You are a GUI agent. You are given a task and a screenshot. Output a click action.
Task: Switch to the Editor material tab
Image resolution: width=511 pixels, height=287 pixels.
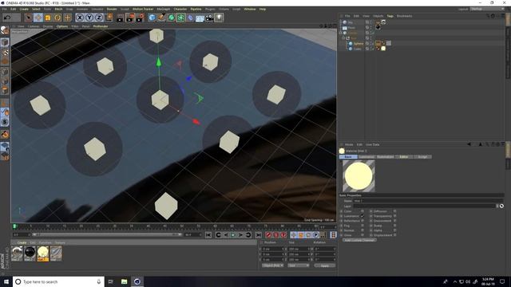pos(404,157)
